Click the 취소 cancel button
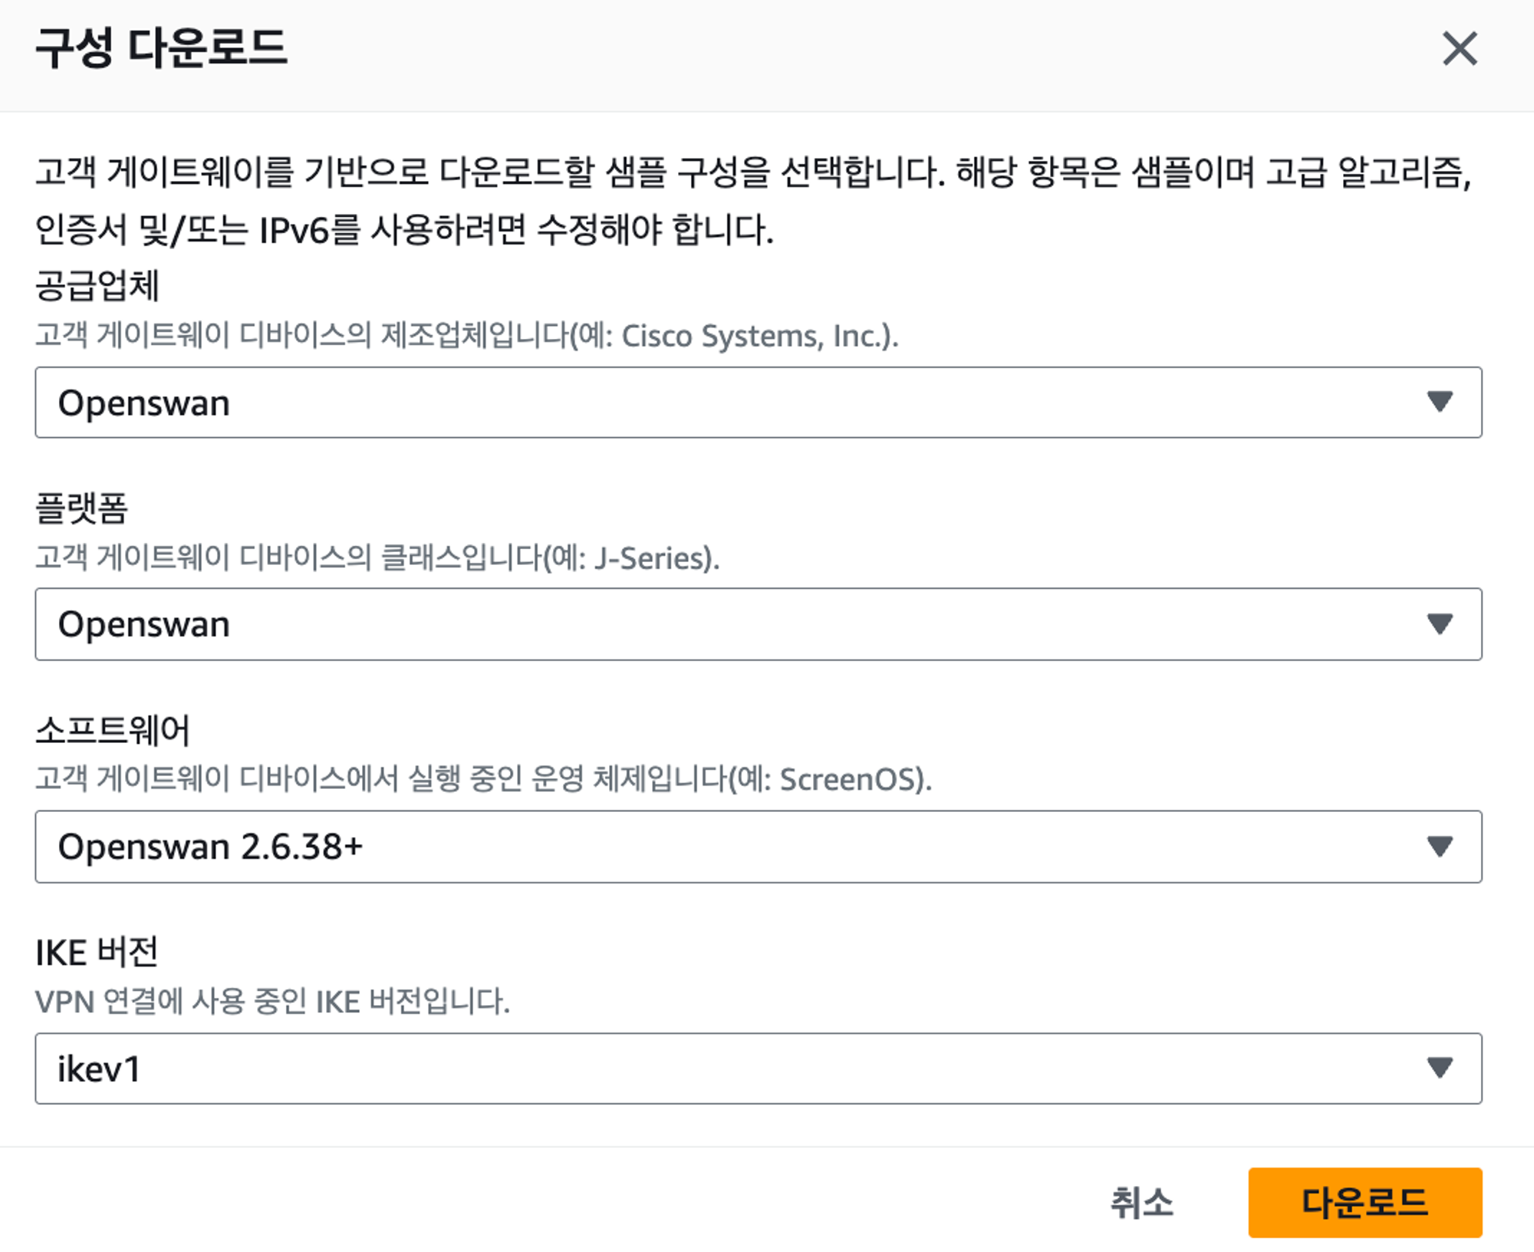Viewport: 1534px width, 1252px height. click(x=1141, y=1202)
